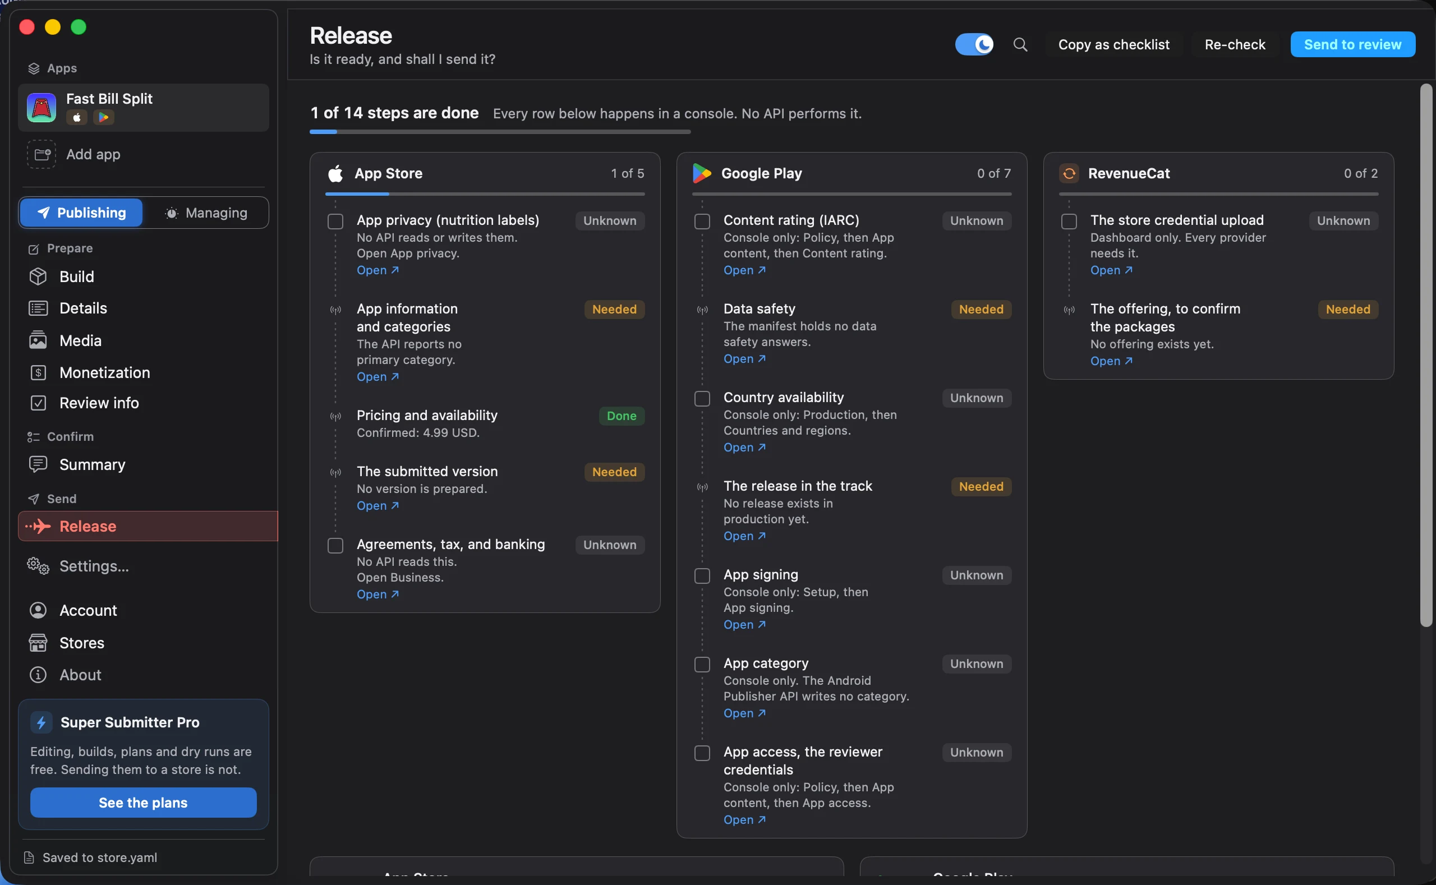This screenshot has width=1436, height=885.
Task: Click the search magnifier icon
Action: point(1020,44)
